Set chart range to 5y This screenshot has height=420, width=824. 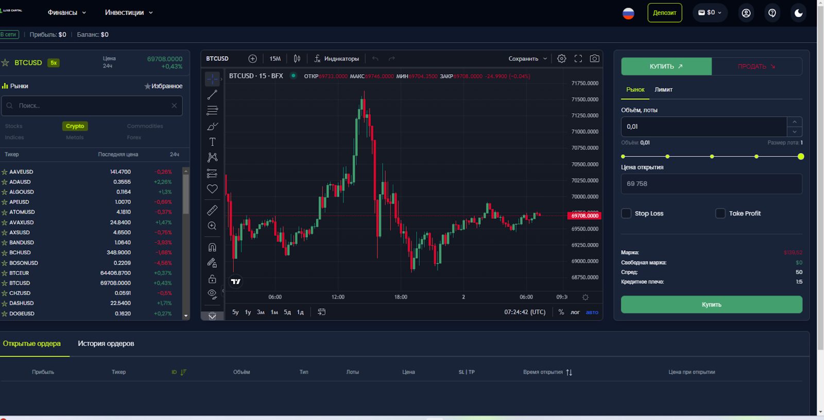click(235, 312)
